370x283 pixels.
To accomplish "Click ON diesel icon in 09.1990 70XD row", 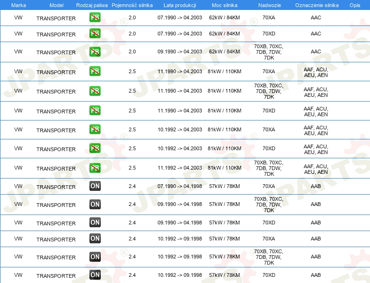I will pos(95,223).
